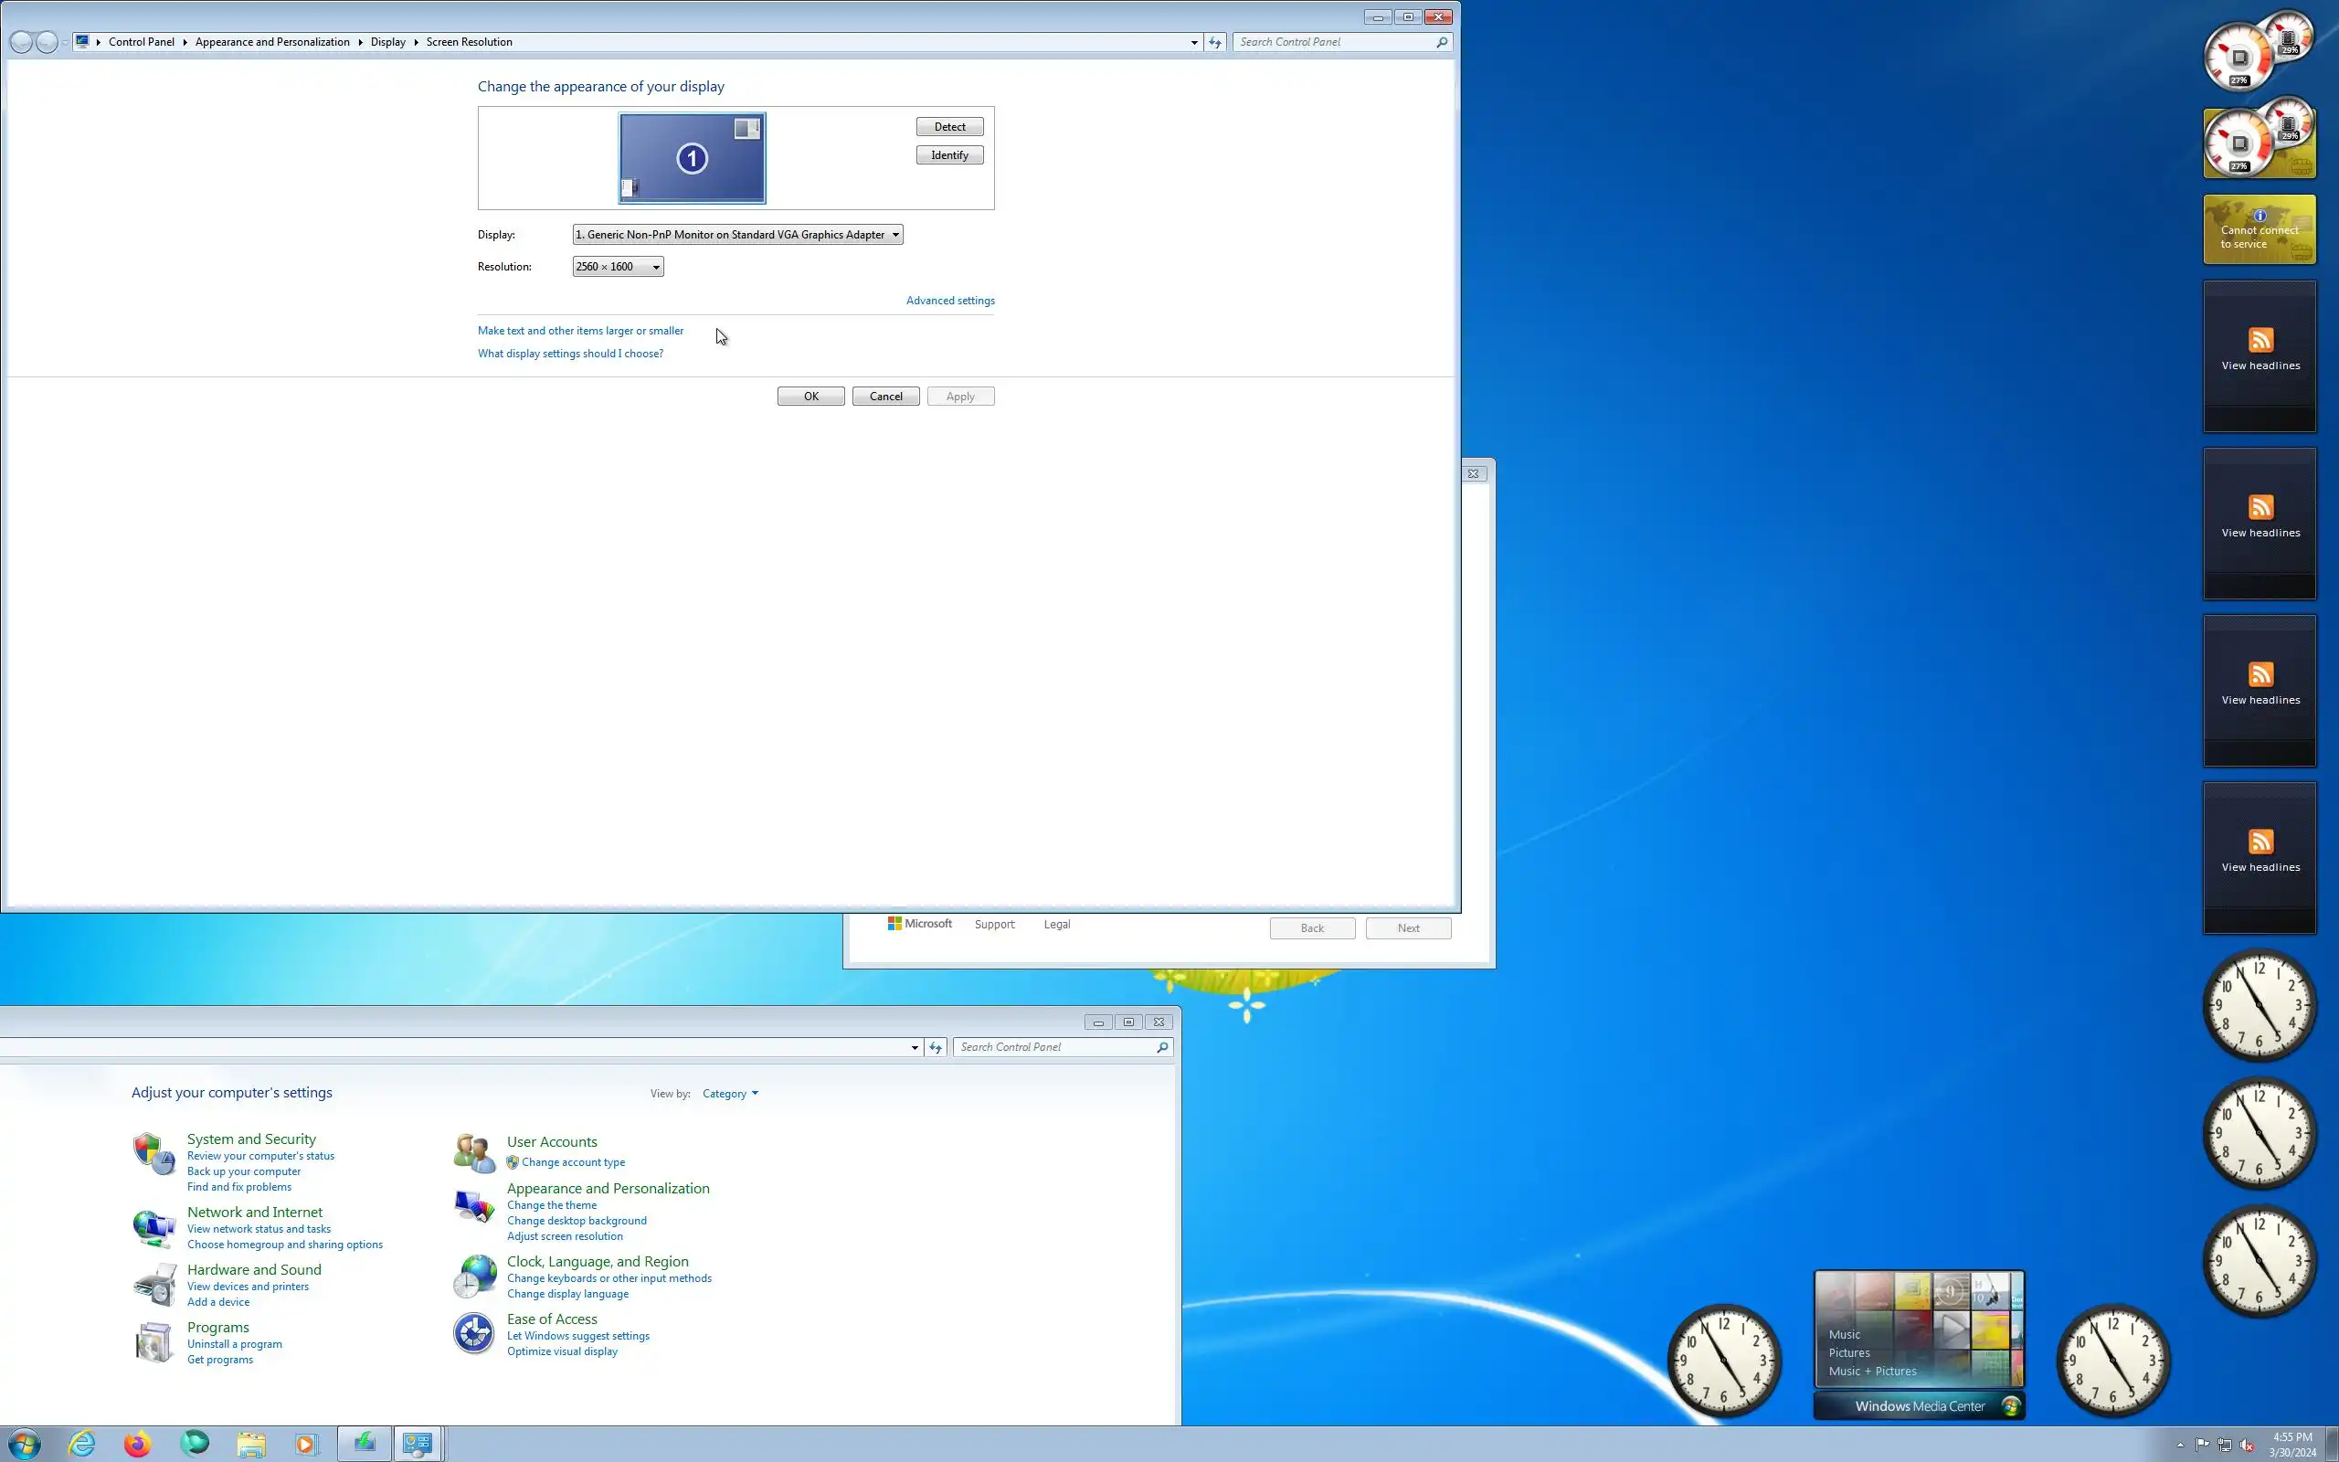Click the Ease of Access icon
Image resolution: width=2339 pixels, height=1462 pixels.
473,1333
